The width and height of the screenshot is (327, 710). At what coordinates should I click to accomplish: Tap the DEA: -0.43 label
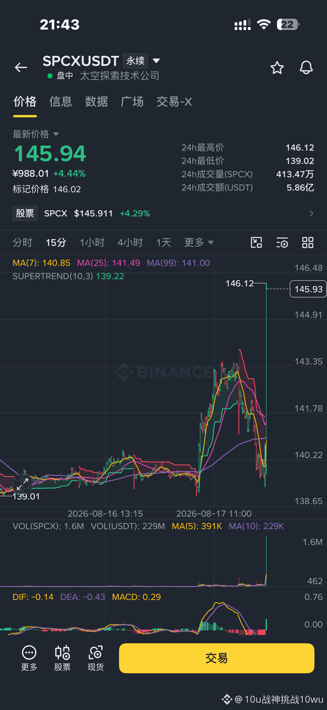(83, 597)
